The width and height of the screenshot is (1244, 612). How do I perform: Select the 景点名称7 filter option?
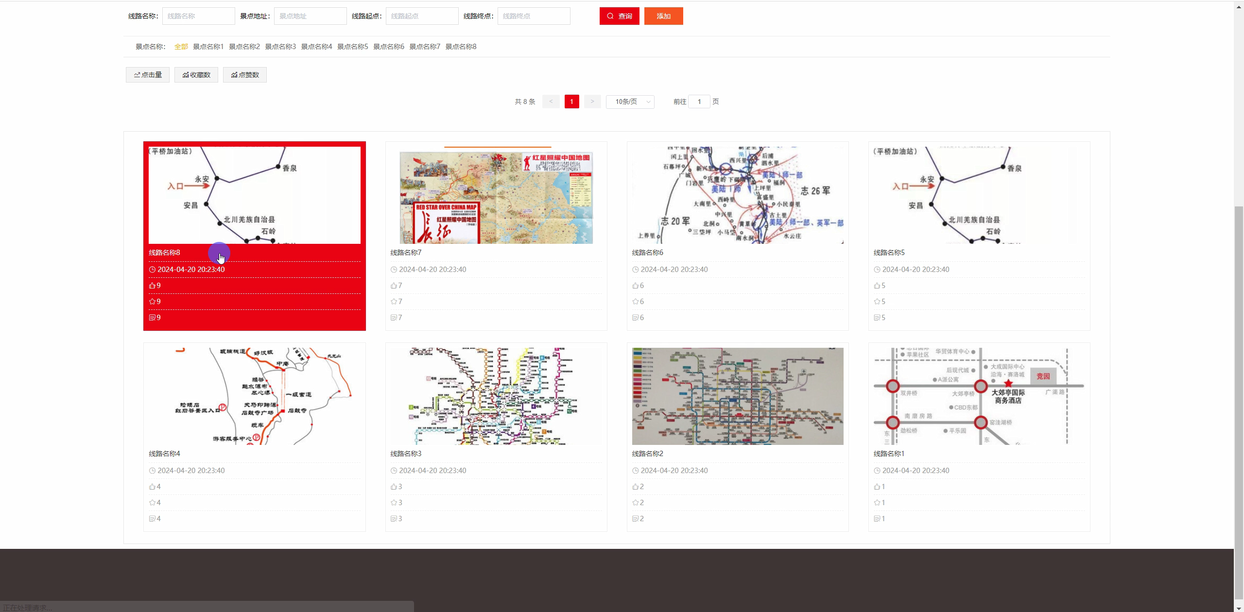pos(424,46)
